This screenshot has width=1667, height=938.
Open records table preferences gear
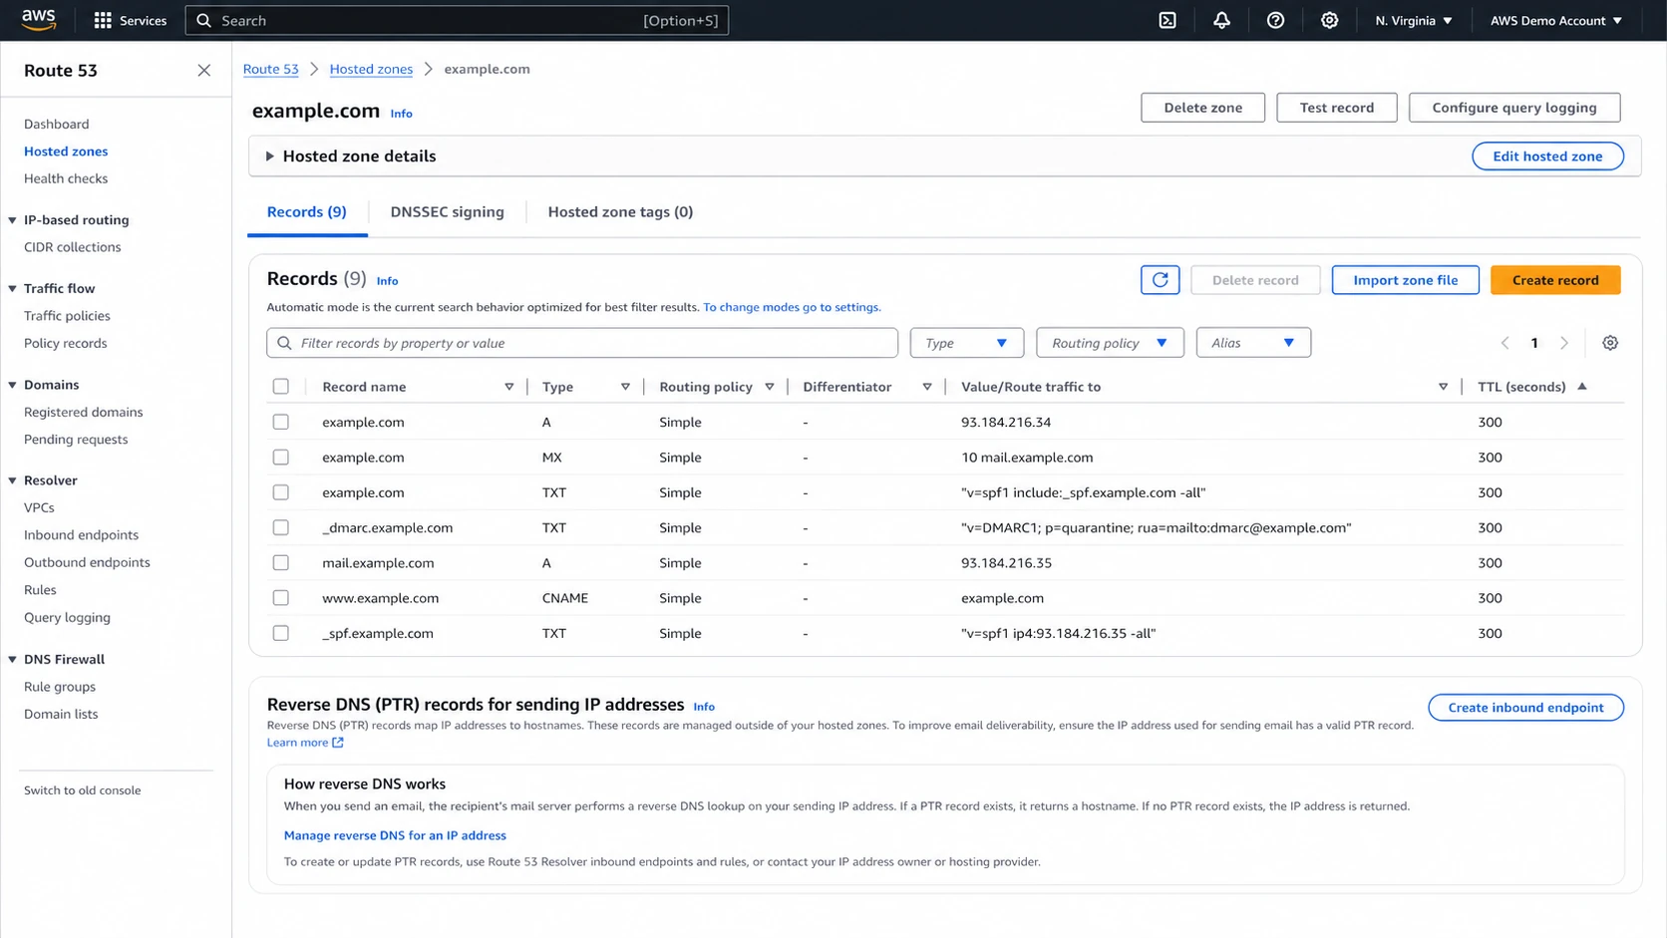[x=1610, y=343]
